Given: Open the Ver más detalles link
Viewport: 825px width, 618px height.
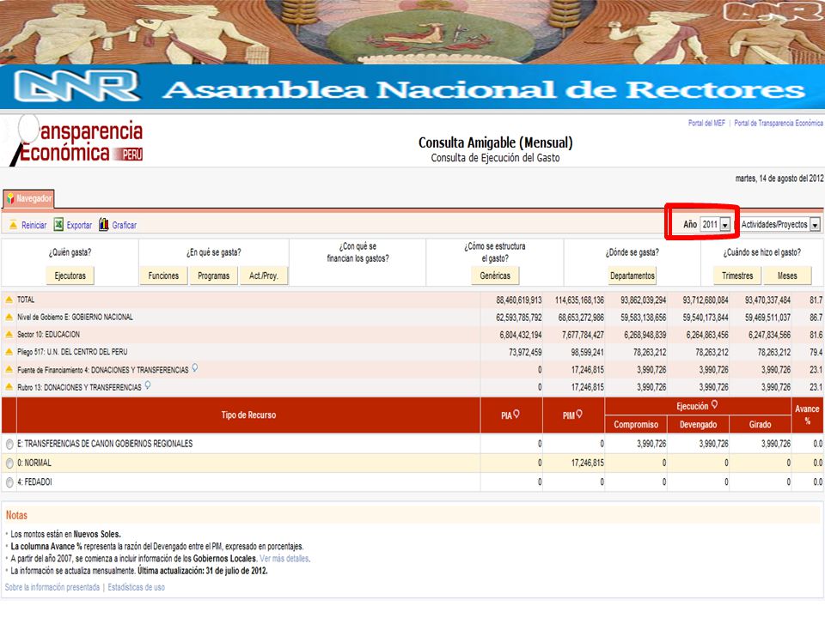Looking at the screenshot, I should click(x=284, y=559).
